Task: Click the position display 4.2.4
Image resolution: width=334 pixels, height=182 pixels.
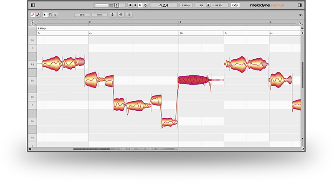Action: 164,5
